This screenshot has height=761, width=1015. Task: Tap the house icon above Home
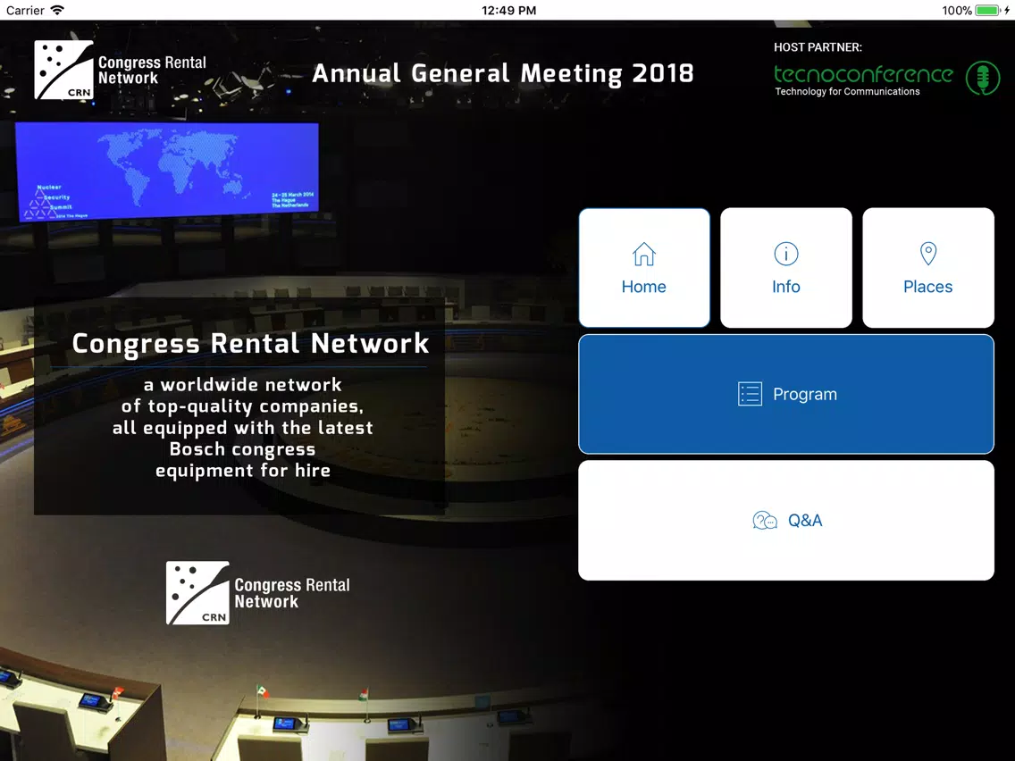pyautogui.click(x=644, y=255)
